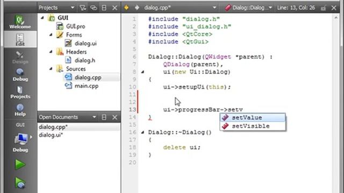Click the QDialog(parent), line
Image resolution: width=344 pixels, height=193 pixels.
point(193,64)
